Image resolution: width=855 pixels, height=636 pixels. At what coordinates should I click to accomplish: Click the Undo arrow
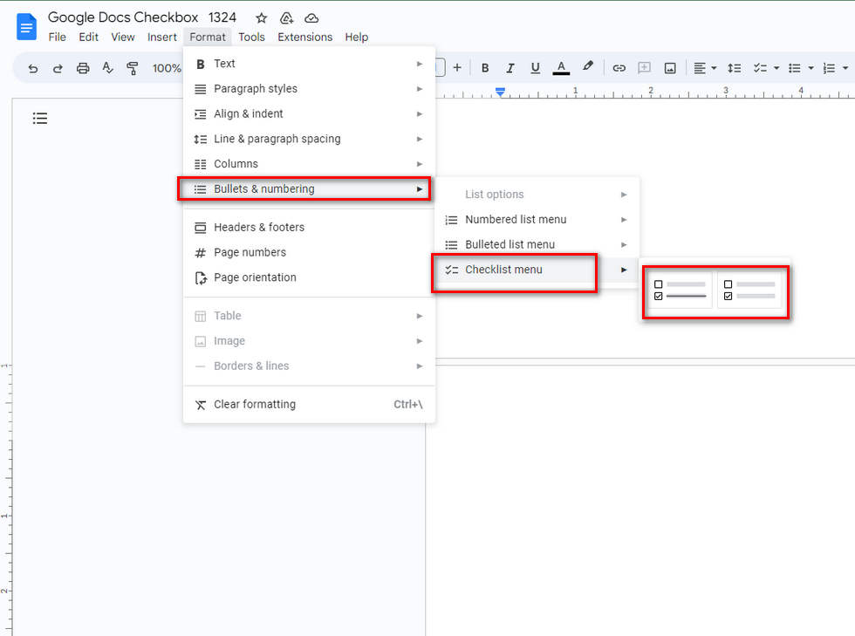click(x=33, y=68)
